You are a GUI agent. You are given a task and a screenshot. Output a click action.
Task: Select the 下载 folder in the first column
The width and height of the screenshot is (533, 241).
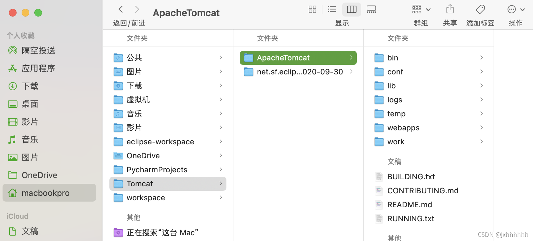click(168, 86)
